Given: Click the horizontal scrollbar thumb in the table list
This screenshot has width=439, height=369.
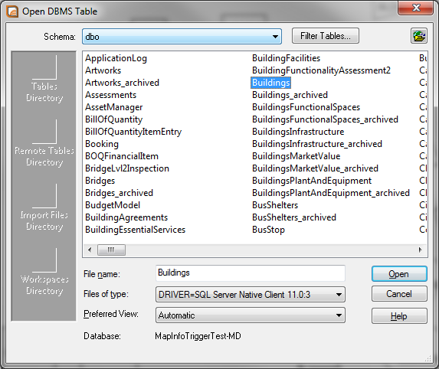Looking at the screenshot, I should 111,250.
